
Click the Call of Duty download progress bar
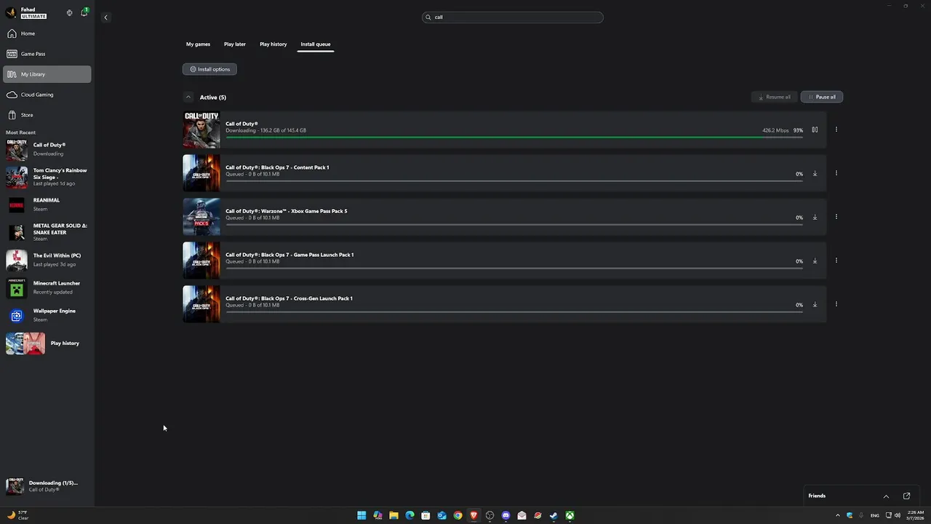(514, 137)
